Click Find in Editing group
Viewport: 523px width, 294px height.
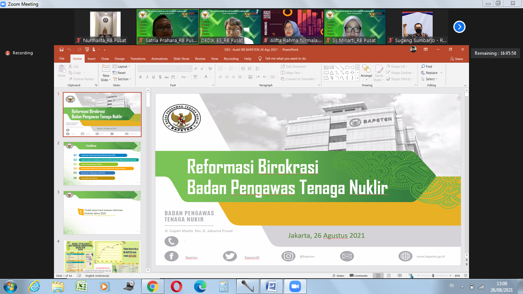427,67
